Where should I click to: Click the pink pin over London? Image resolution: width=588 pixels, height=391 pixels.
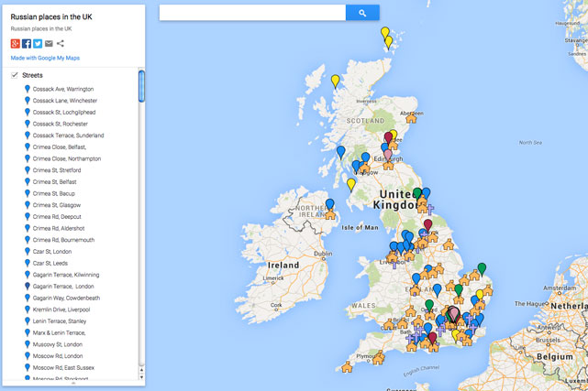[454, 314]
